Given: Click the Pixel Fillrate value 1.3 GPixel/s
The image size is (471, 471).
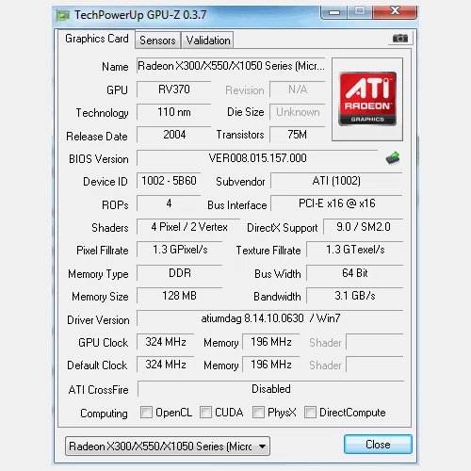Looking at the screenshot, I should pyautogui.click(x=180, y=250).
